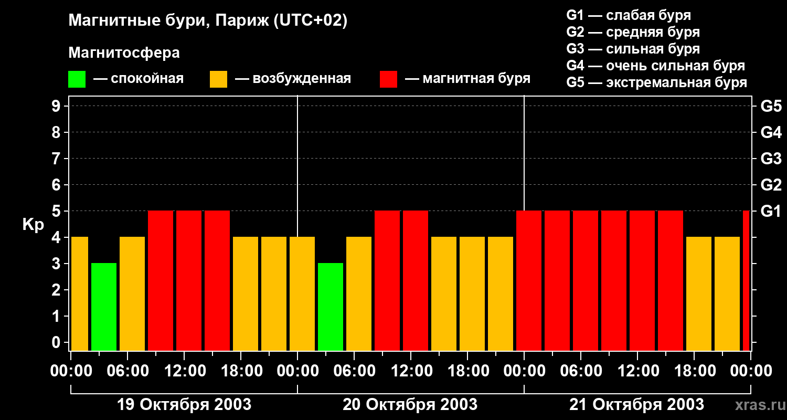The width and height of the screenshot is (787, 420).
Task: Click the 'Kp' axis title
Action: [33, 224]
